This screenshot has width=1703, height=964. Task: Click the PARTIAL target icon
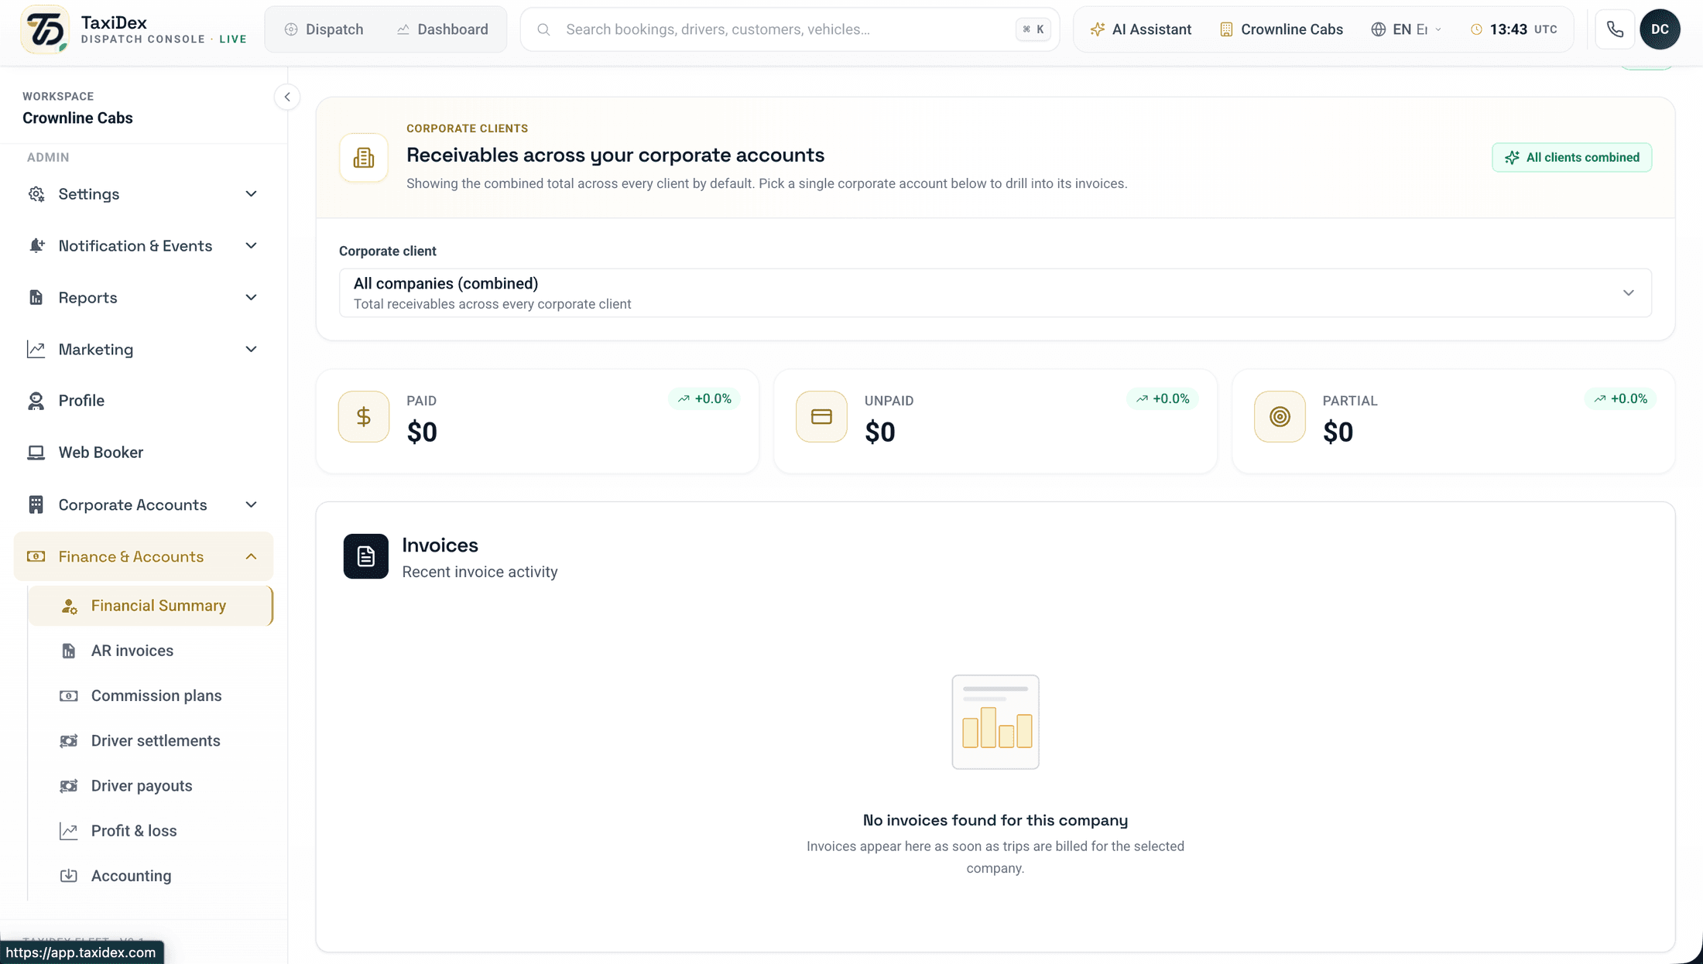(1280, 417)
